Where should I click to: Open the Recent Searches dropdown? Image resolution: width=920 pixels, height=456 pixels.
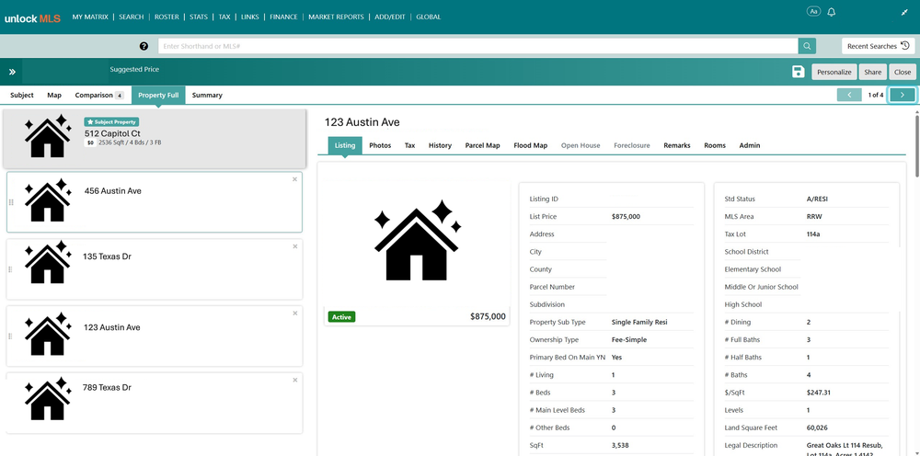[879, 46]
